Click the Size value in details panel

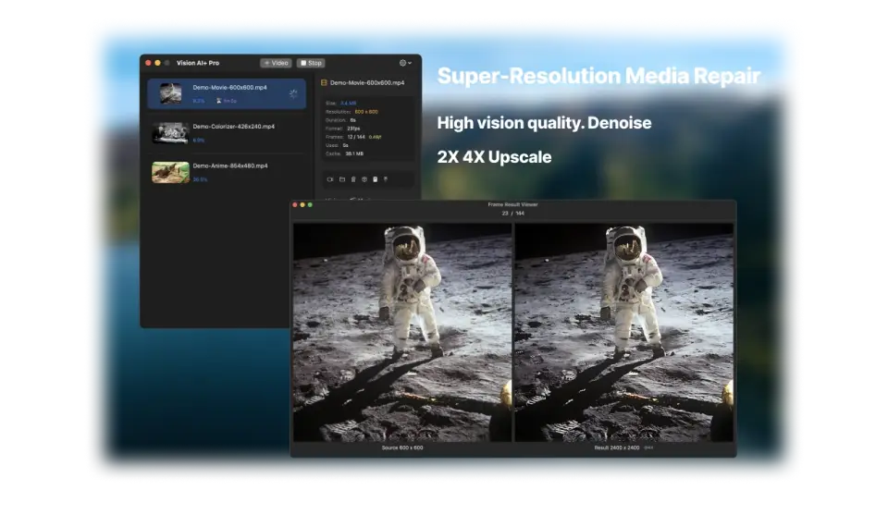tap(349, 103)
